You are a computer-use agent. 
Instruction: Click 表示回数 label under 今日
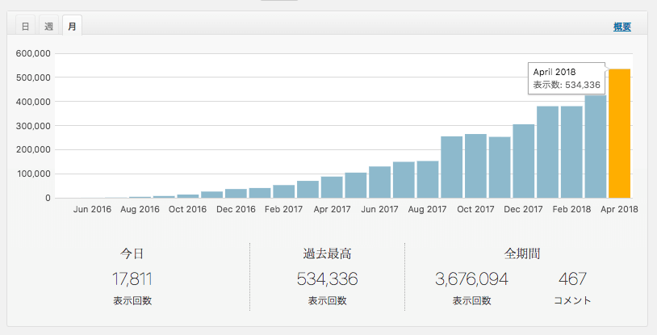point(132,300)
